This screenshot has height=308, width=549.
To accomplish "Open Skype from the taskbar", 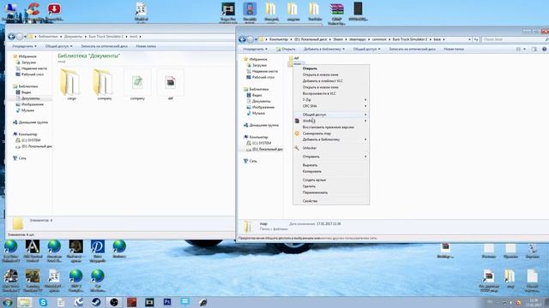I will click(43, 302).
